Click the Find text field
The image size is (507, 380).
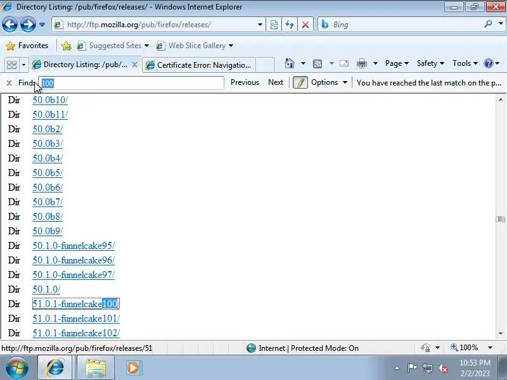(x=131, y=83)
